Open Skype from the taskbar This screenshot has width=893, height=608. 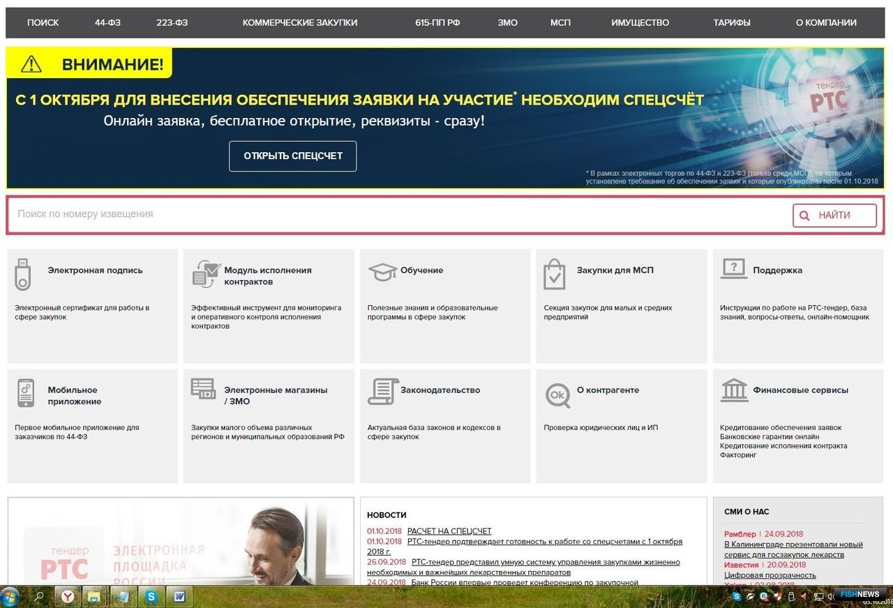coord(151,597)
